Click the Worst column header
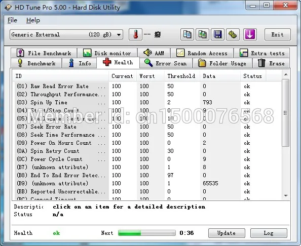Screen dimensions: 301x246 tap(150, 76)
